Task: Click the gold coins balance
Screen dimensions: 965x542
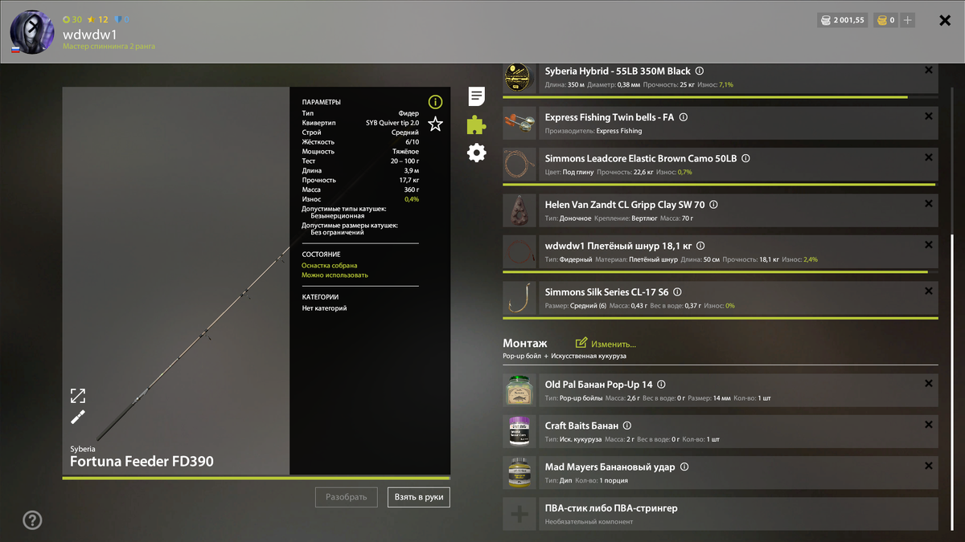Action: click(886, 20)
